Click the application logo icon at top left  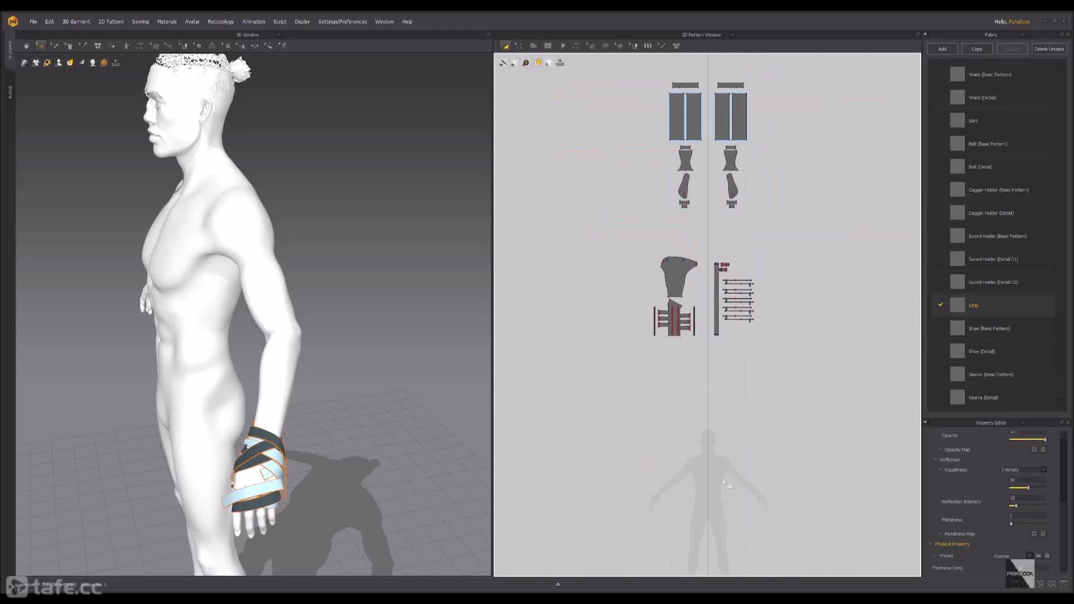point(13,21)
